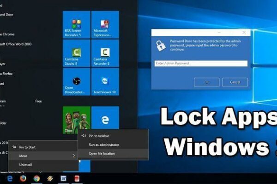277x184 pixels.
Task: Choose Pin to Start
Action: pos(43,147)
